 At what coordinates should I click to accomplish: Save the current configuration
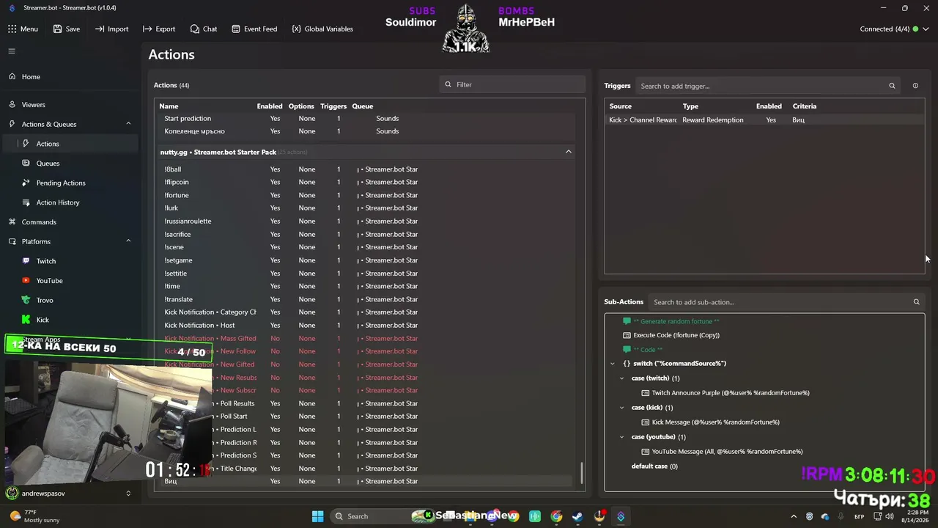click(x=66, y=29)
